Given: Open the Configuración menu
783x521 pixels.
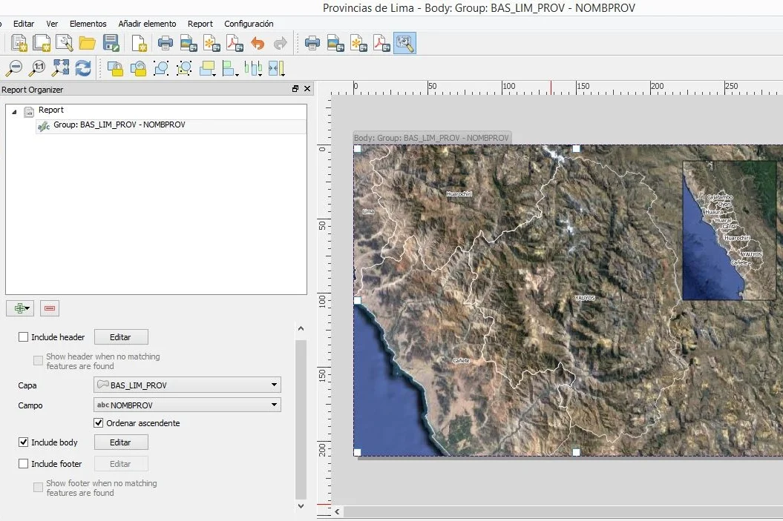Looking at the screenshot, I should pos(249,24).
